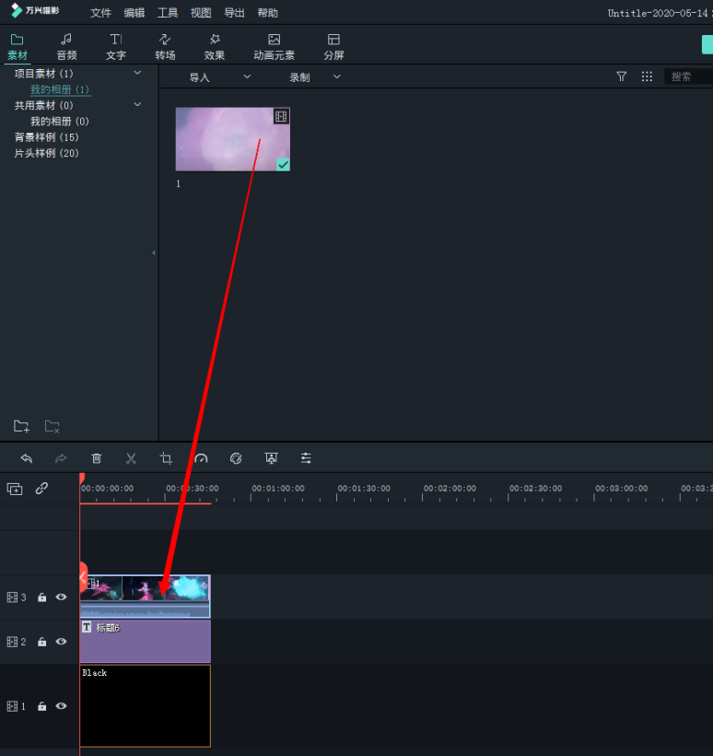Select the purple media thumbnail named 1
Image resolution: width=713 pixels, height=756 pixels.
tap(232, 139)
